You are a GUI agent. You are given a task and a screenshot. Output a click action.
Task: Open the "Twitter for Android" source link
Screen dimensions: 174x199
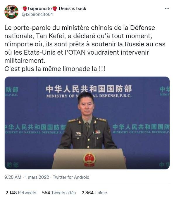71,177
